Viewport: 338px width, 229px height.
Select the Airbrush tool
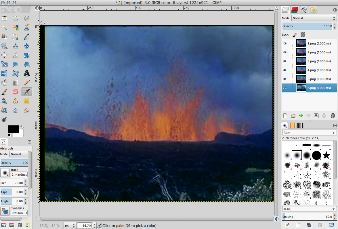27,92
